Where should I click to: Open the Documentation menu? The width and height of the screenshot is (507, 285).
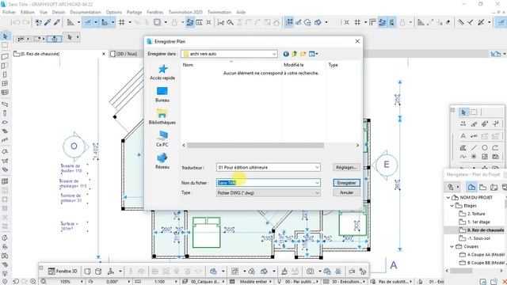coord(86,12)
